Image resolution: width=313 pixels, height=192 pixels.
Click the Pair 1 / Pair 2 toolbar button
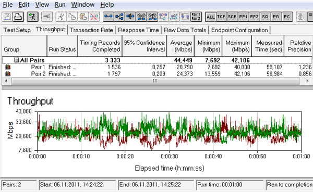[x=196, y=17]
